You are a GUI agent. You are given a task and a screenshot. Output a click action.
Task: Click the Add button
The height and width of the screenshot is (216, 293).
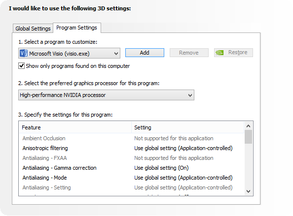(x=145, y=53)
